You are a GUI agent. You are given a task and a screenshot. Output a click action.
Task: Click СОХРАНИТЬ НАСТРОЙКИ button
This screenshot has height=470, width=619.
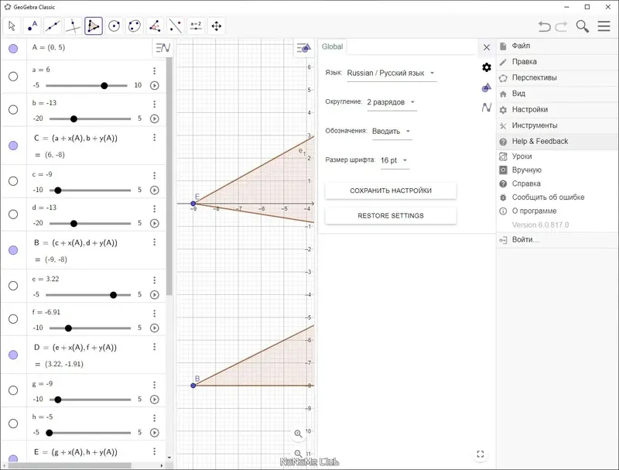pyautogui.click(x=391, y=190)
